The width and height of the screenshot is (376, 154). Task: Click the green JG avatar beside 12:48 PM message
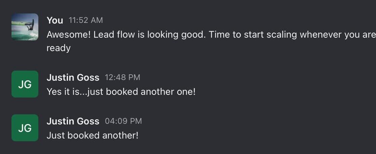(x=25, y=84)
